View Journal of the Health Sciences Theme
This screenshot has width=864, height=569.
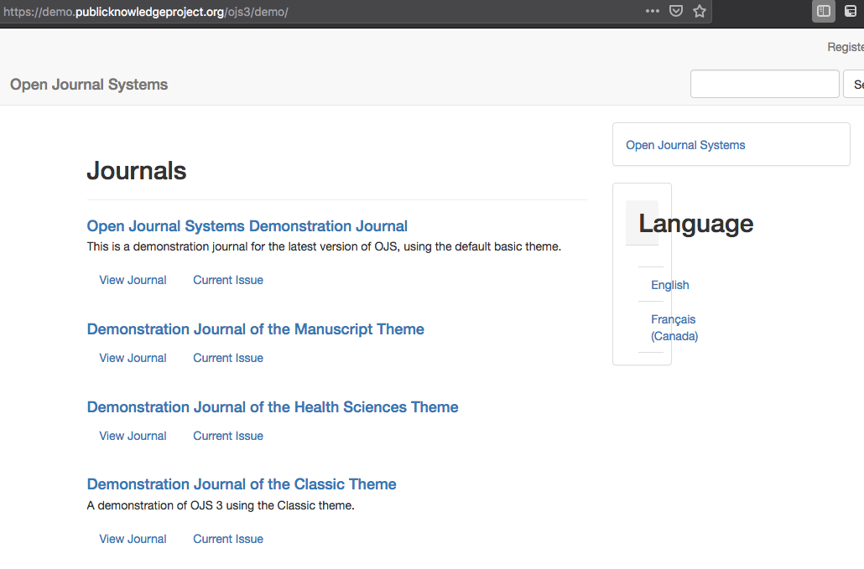[x=133, y=435]
